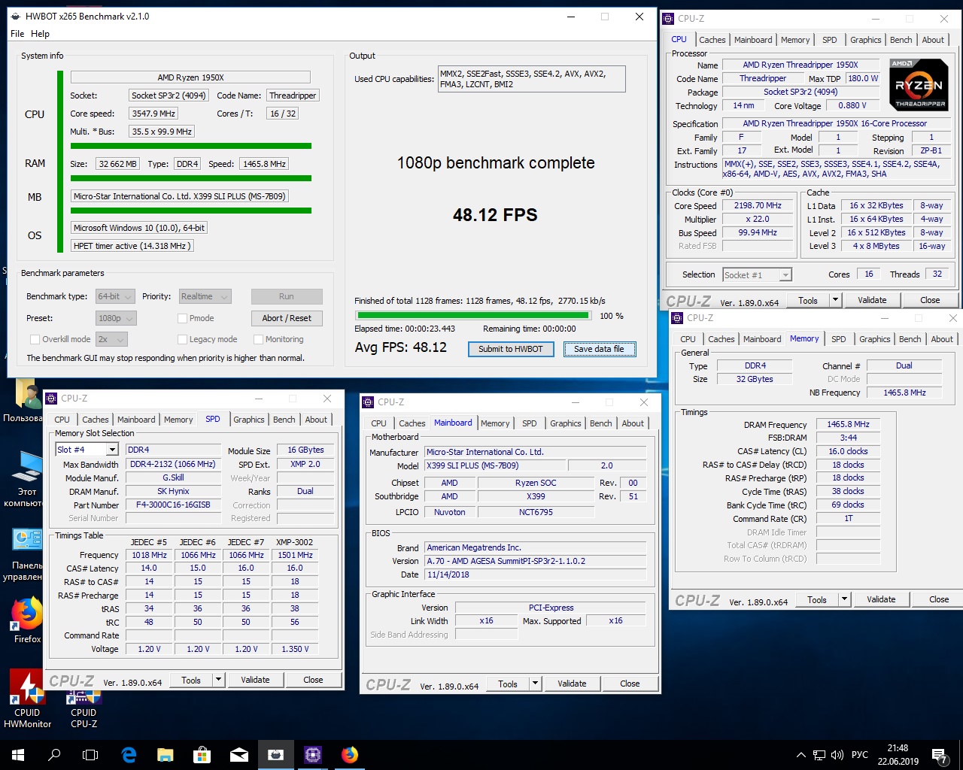Open the Windows Start menu
This screenshot has width=963, height=770.
click(18, 755)
